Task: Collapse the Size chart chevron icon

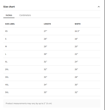Action: [99, 7]
